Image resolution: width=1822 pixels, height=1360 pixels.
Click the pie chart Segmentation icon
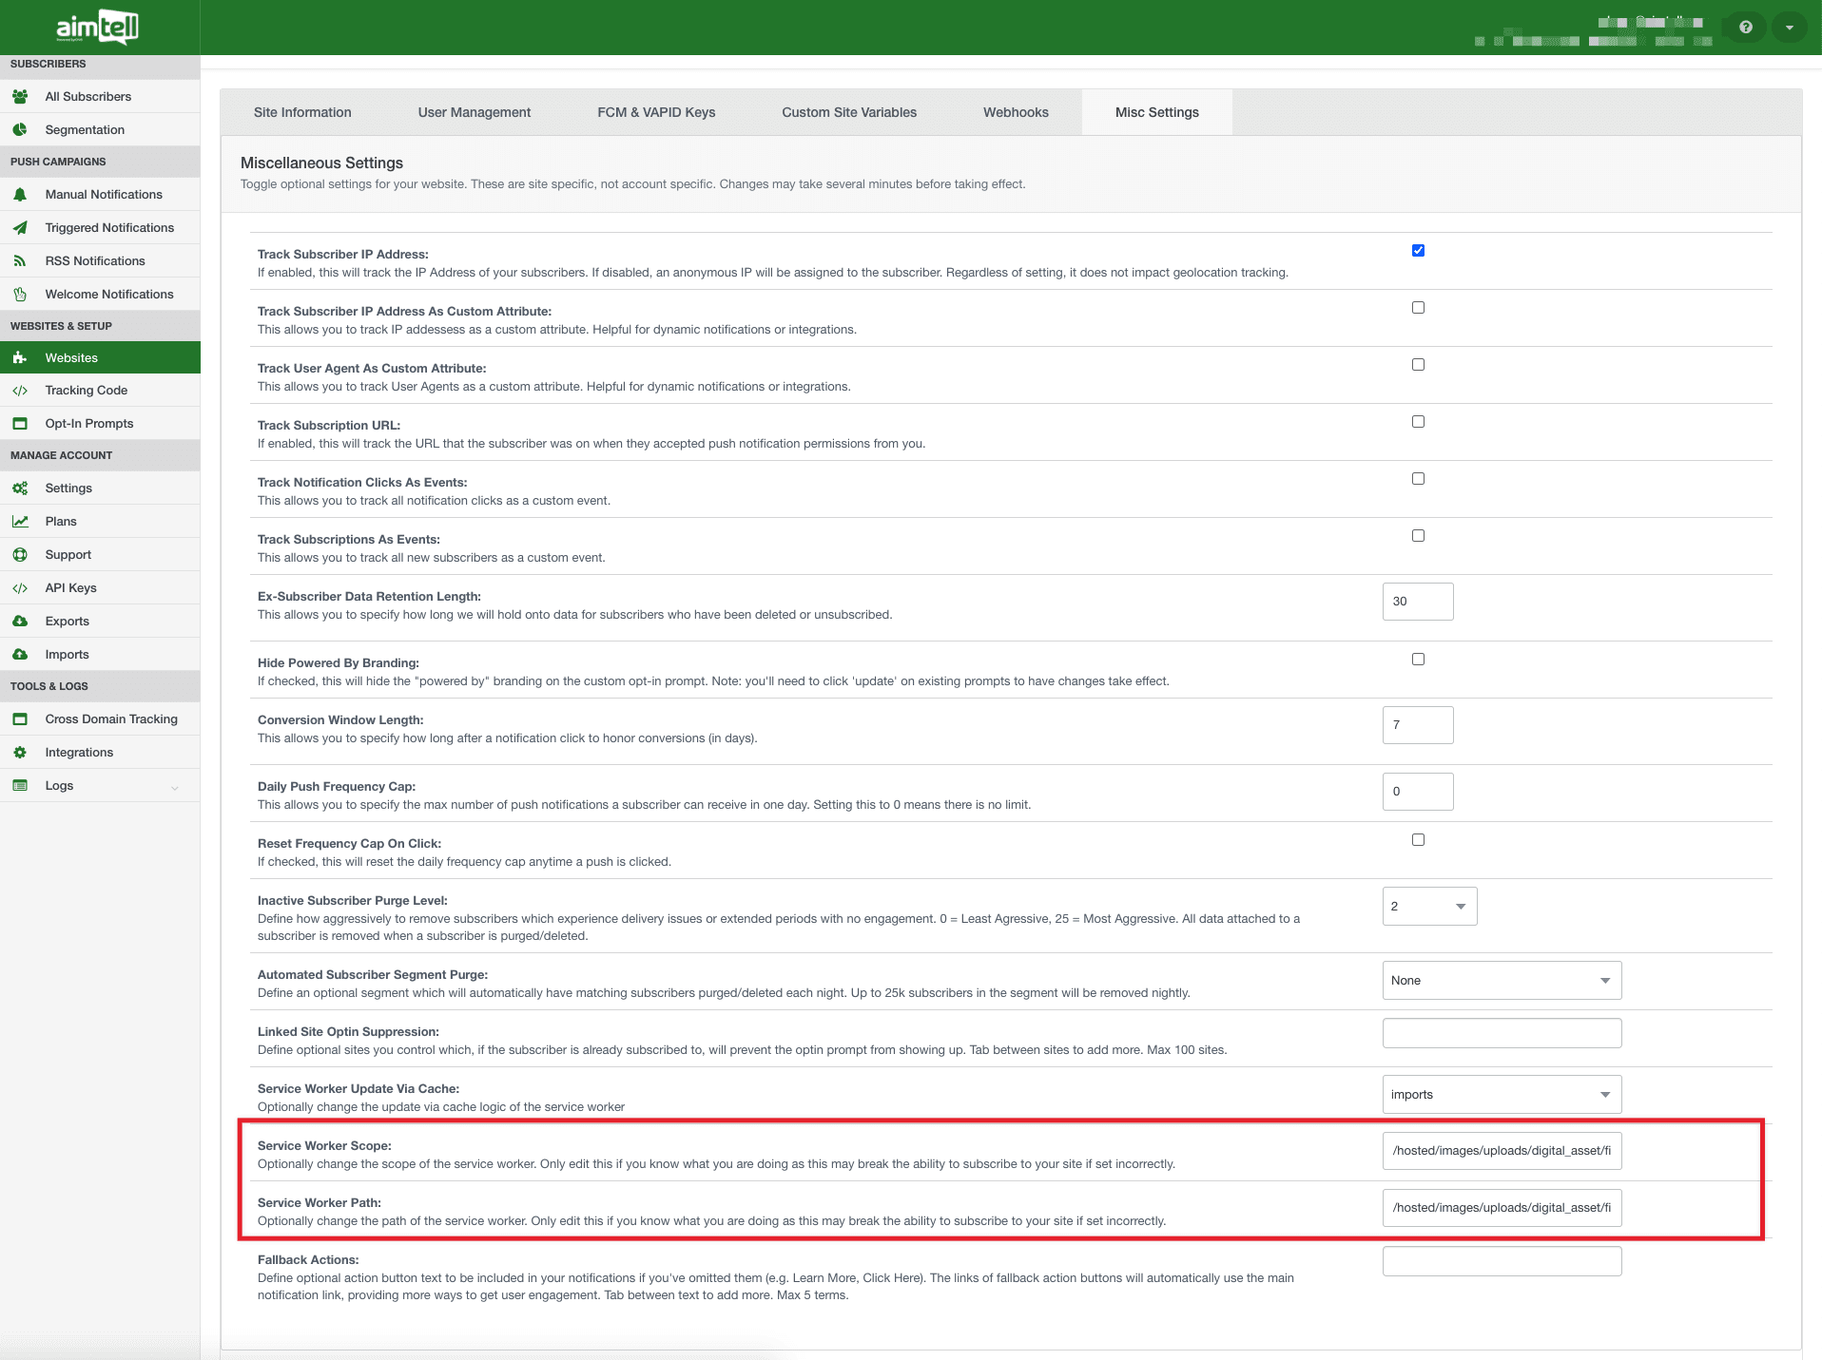click(20, 130)
